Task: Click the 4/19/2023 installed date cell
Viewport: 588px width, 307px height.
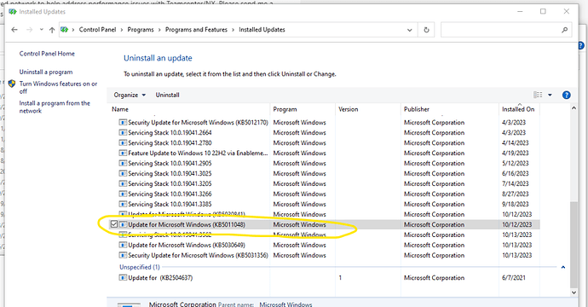Action: click(x=516, y=153)
